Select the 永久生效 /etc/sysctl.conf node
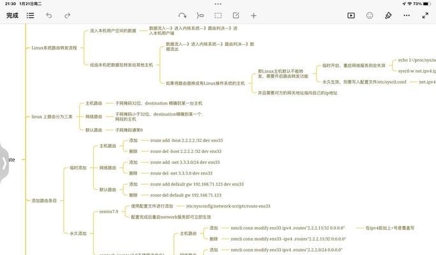This screenshot has height=255, width=436. [364, 82]
